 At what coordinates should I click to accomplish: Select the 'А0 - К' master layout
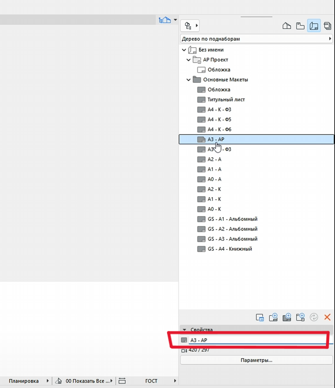pyautogui.click(x=214, y=209)
